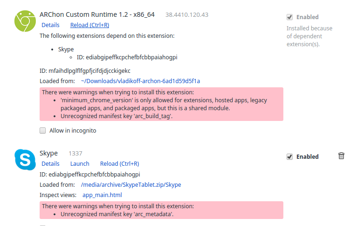Inspect the app_main.html view
This screenshot has height=226, width=350.
click(x=102, y=195)
